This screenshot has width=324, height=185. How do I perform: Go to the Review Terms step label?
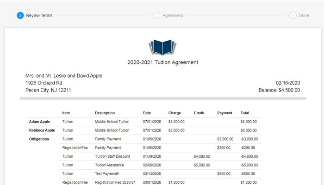(39, 15)
